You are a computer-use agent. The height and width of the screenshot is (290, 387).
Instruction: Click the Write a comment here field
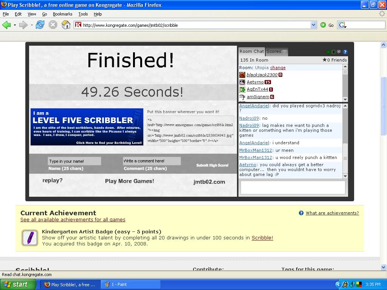152,161
